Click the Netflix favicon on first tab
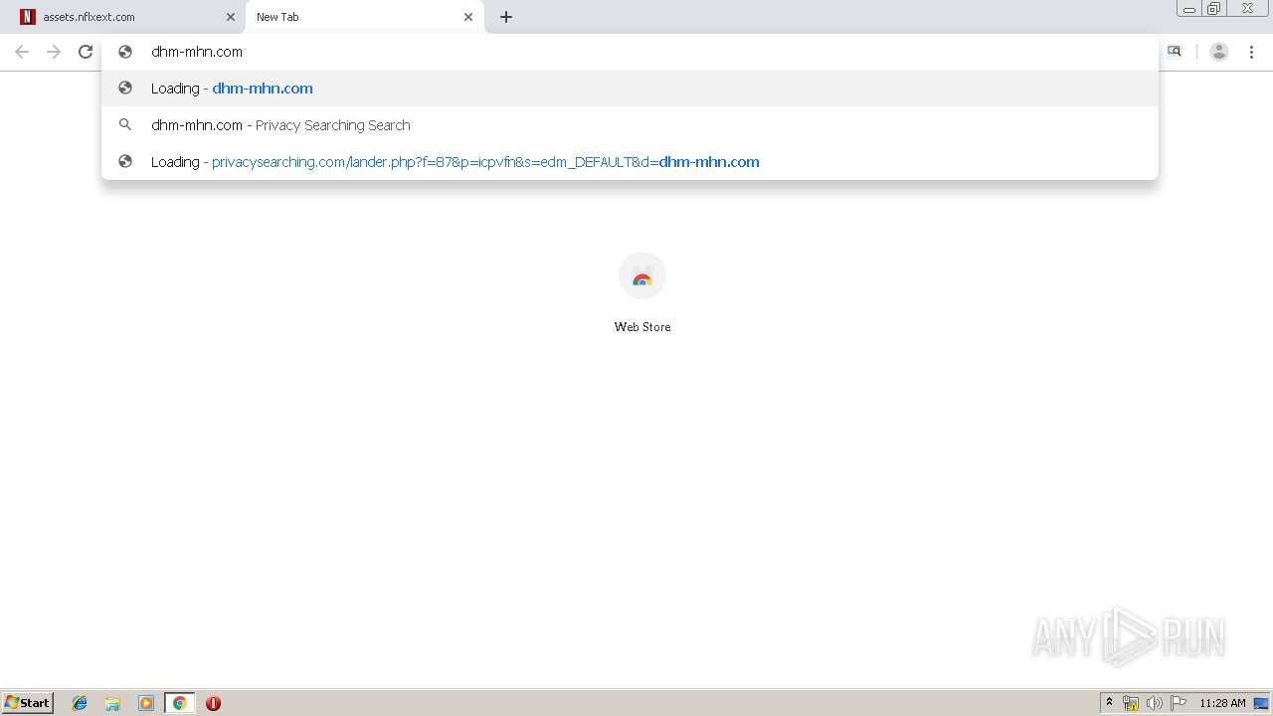The height and width of the screenshot is (716, 1273). pyautogui.click(x=27, y=17)
